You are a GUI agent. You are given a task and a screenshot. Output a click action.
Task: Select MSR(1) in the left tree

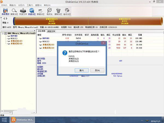14,38
